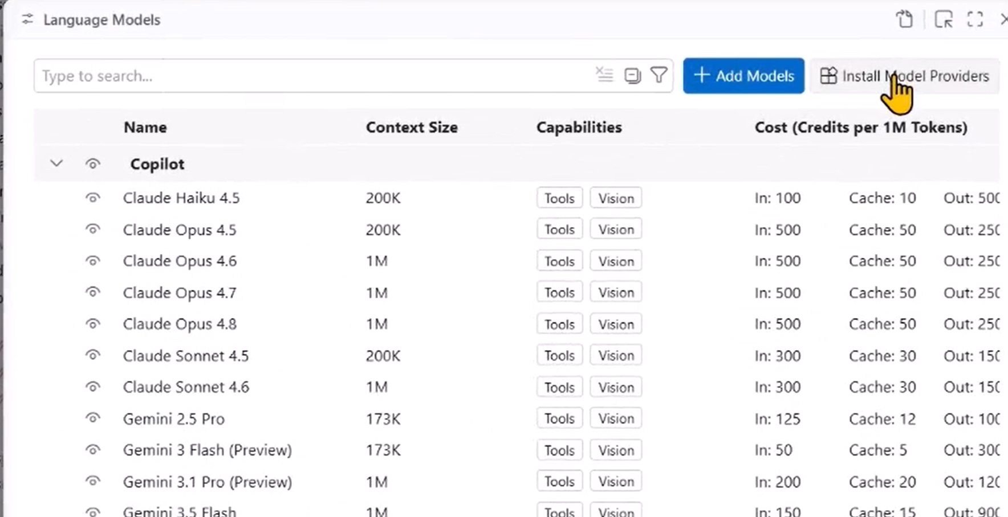This screenshot has width=1008, height=517.
Task: Toggle visibility of Claude Sonnet 4.6
Action: click(93, 387)
